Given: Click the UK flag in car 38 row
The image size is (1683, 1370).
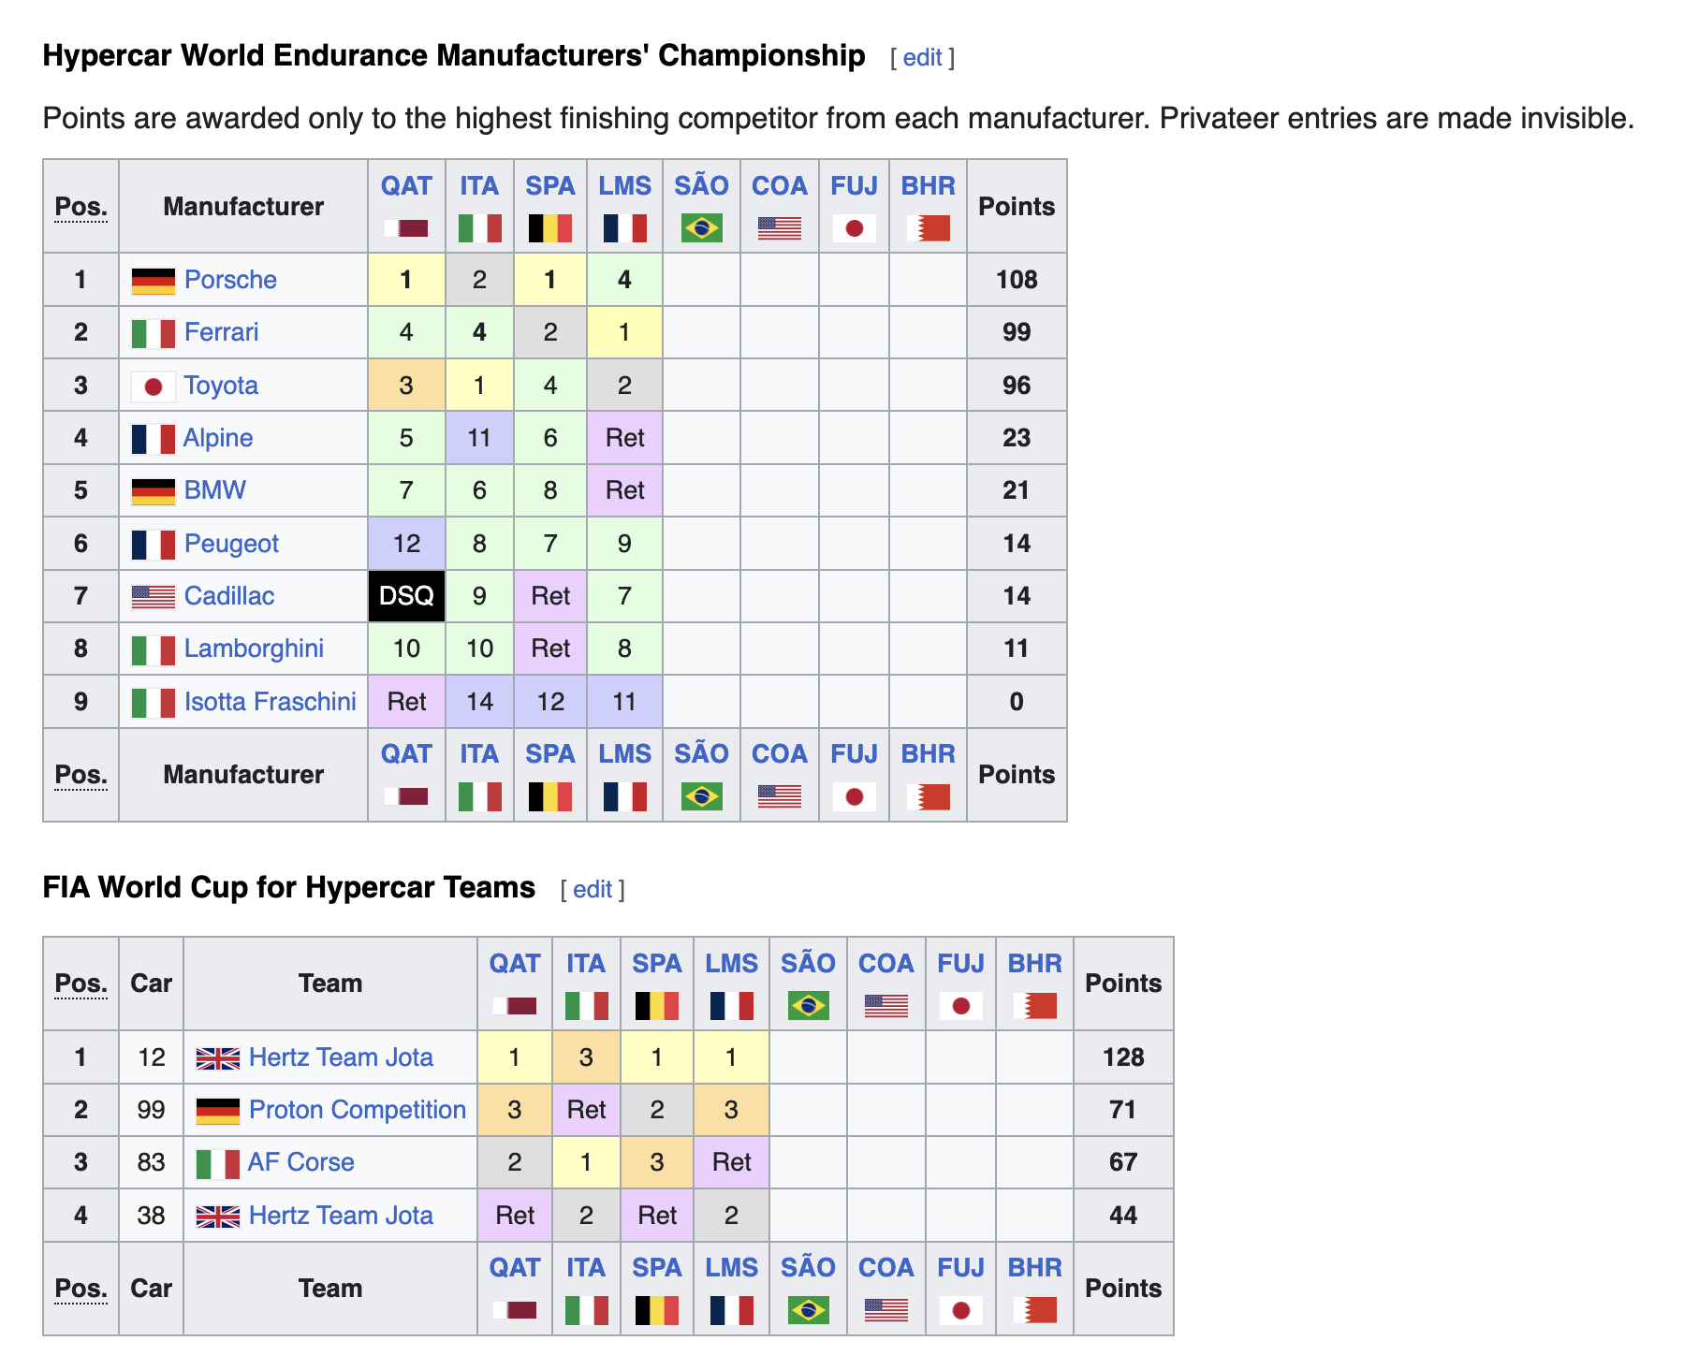Looking at the screenshot, I should point(217,1217).
